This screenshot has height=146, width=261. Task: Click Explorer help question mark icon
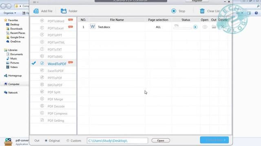[256, 13]
